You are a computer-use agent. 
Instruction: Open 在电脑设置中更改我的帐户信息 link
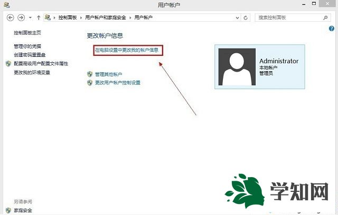[127, 50]
